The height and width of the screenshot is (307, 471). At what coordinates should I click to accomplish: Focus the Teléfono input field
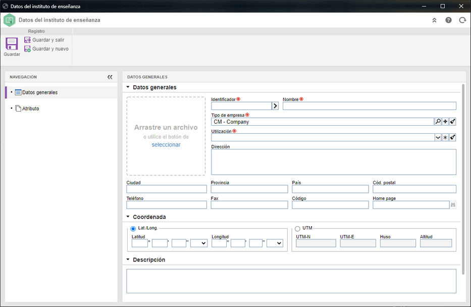click(x=167, y=205)
